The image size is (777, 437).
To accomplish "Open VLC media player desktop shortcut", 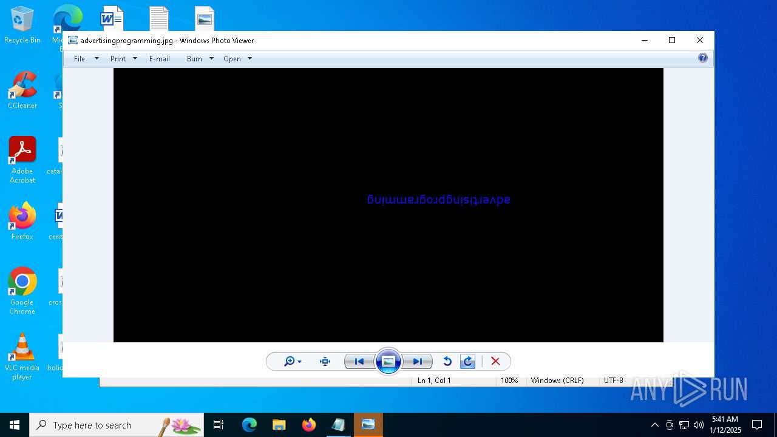I will coord(22,357).
